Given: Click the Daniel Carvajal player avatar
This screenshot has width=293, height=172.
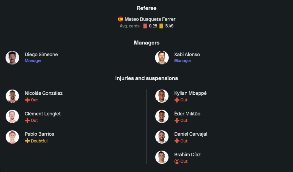Looking at the screenshot, I should tap(162, 137).
